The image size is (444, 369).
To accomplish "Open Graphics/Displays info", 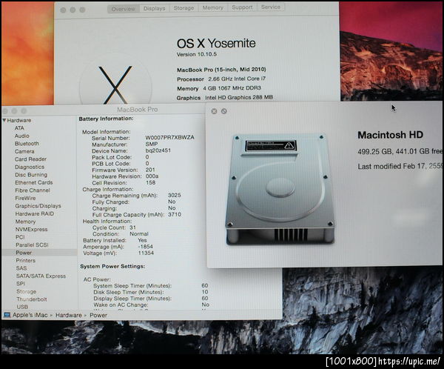I will 38,206.
